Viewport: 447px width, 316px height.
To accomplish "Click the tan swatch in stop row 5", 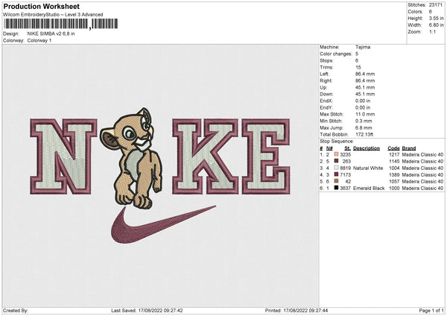I will tap(336, 181).
